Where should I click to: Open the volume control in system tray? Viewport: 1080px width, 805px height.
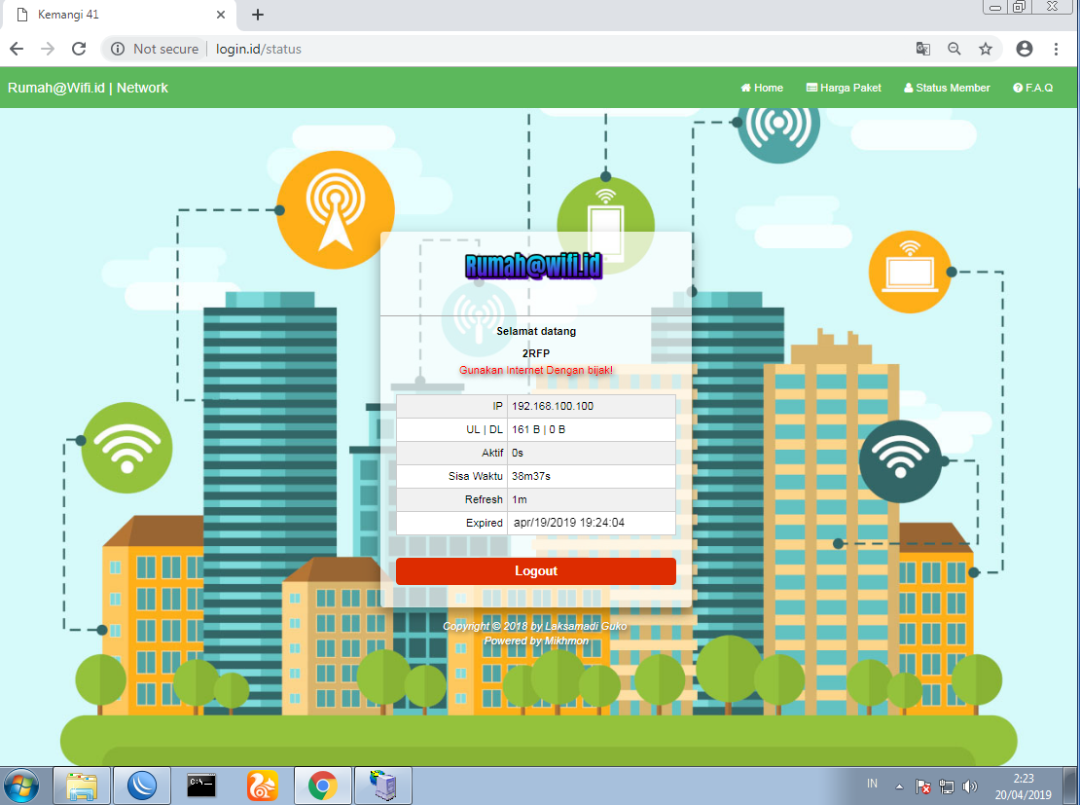tap(971, 786)
